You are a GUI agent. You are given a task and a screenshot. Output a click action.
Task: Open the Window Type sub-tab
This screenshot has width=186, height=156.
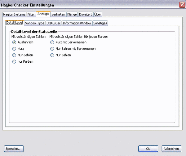coord(35,23)
